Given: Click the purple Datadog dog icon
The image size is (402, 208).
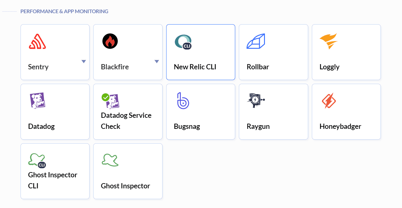Looking at the screenshot, I should click(x=37, y=101).
